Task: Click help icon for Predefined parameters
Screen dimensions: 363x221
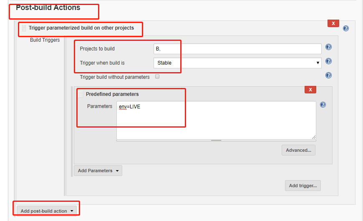Action: click(323, 105)
